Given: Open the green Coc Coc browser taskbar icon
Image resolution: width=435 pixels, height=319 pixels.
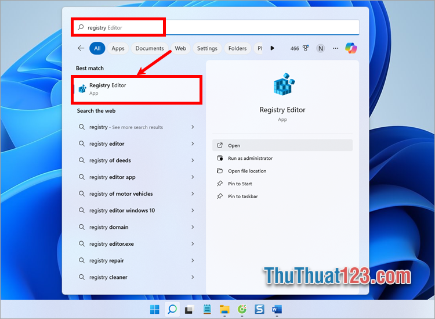Looking at the screenshot, I should point(242,309).
